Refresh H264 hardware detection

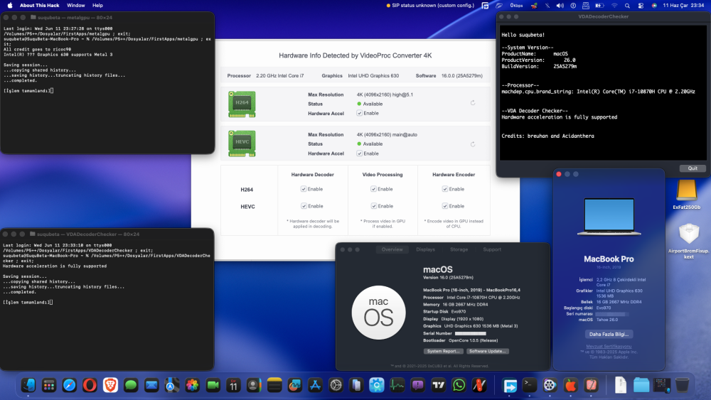(473, 103)
